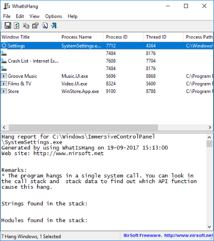Click "Modules found in the stack:" line
This screenshot has height=241, width=214.
point(44,220)
